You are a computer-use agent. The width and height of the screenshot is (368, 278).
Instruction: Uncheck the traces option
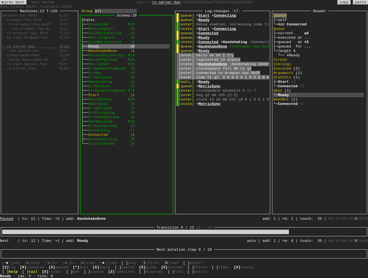[243, 267]
